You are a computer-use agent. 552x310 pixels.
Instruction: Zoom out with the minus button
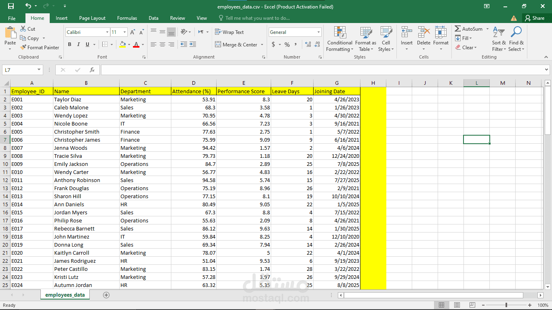click(x=483, y=305)
